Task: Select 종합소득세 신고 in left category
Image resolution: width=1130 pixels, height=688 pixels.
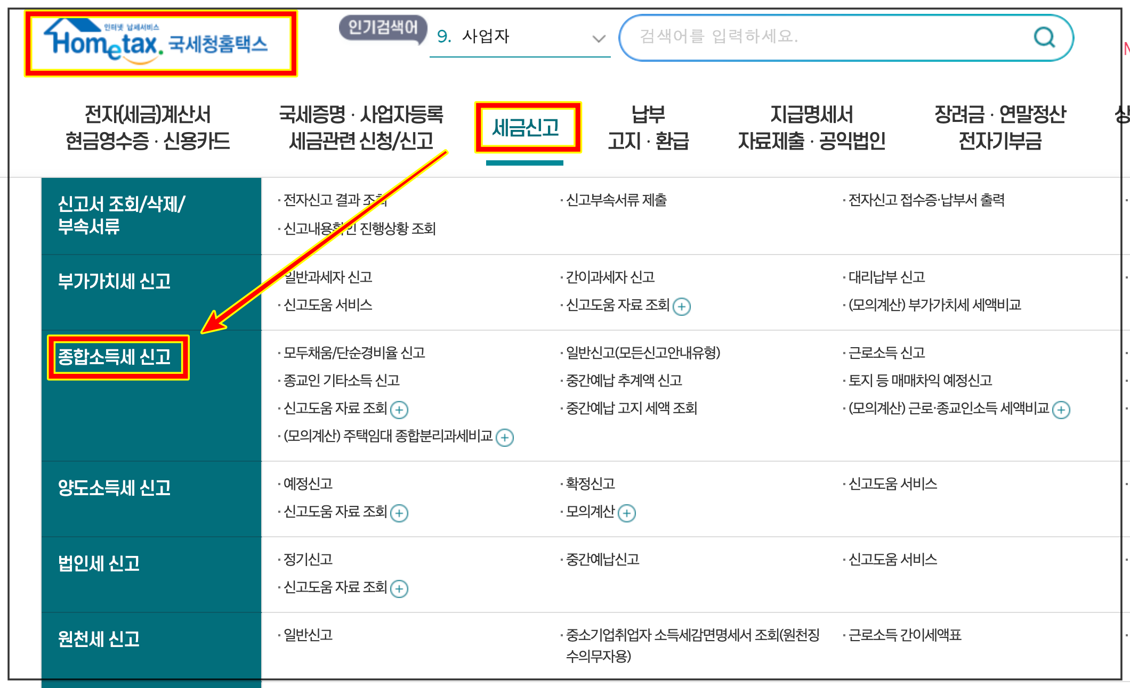Action: [115, 357]
